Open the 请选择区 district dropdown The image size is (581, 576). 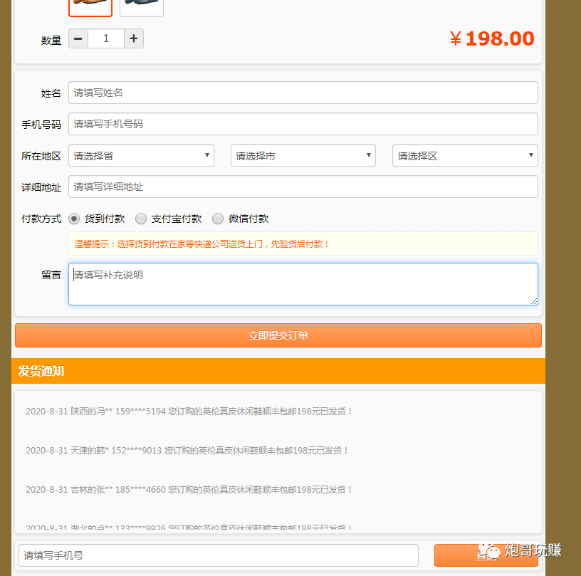(464, 155)
